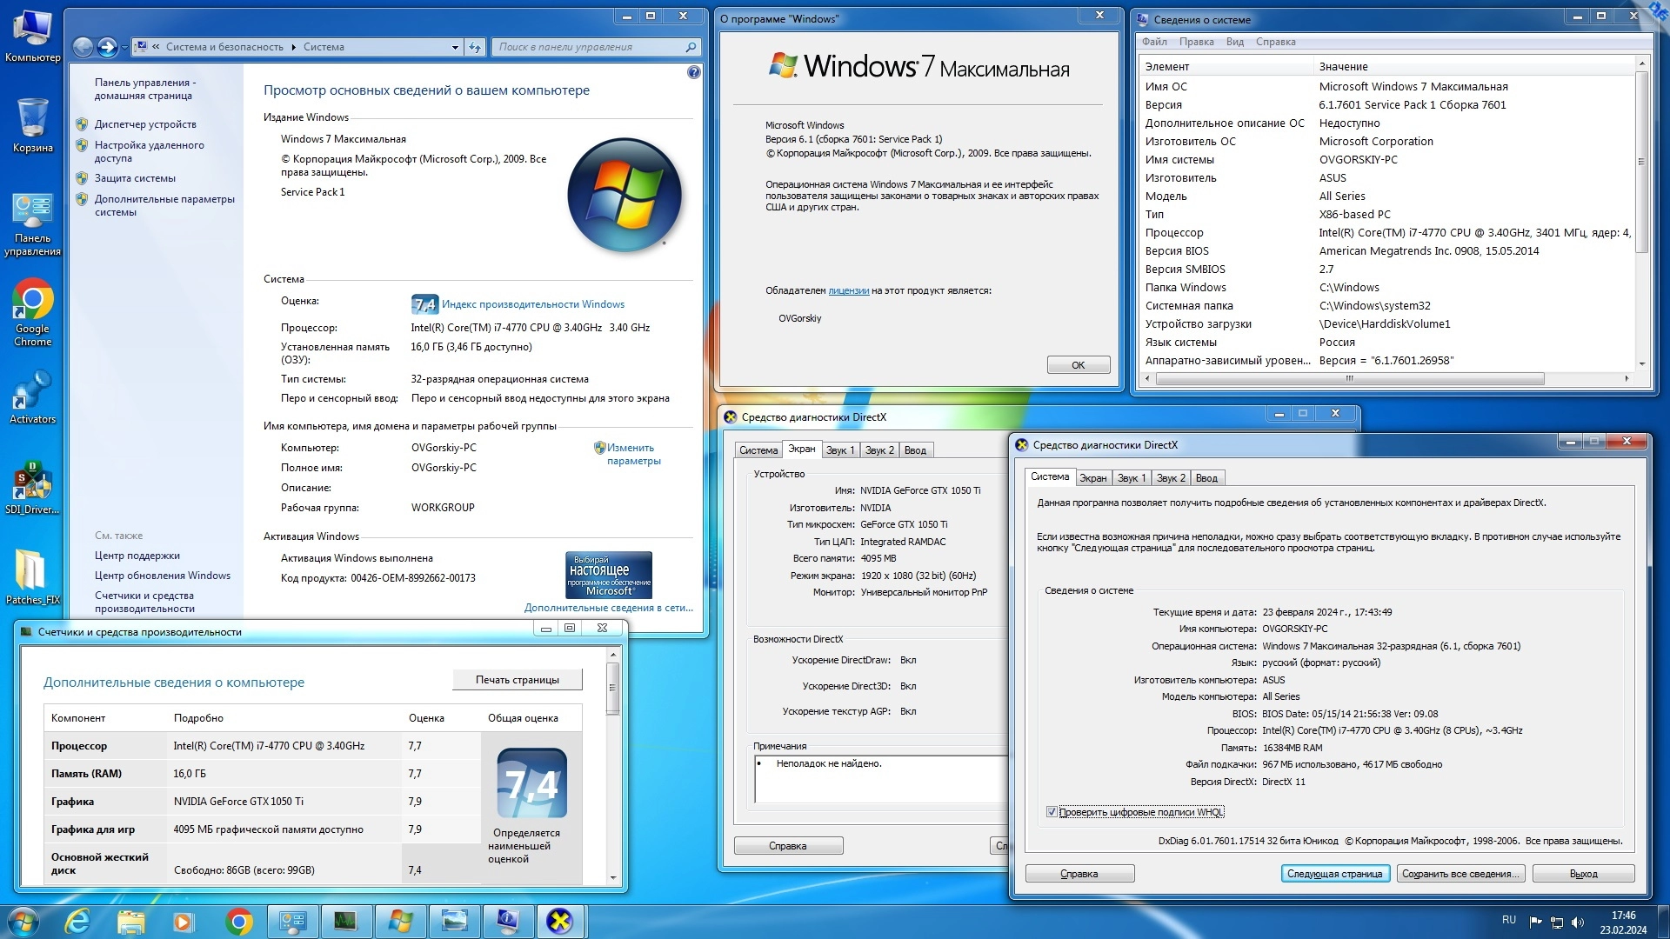Switch to the 'Звук 1' tab in DirectX

pos(1132,478)
